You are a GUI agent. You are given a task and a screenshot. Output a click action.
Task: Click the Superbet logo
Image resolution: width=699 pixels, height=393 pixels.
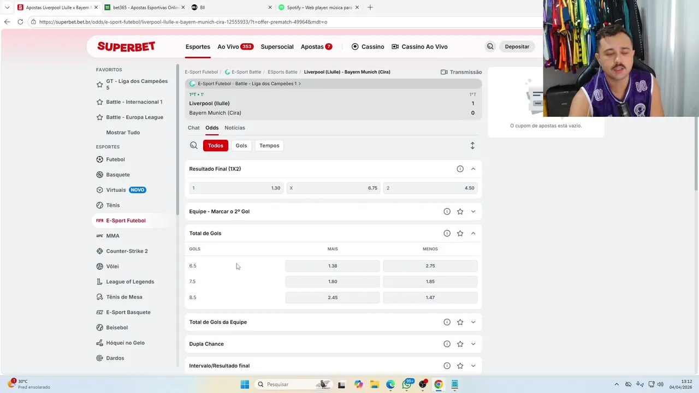tap(126, 46)
